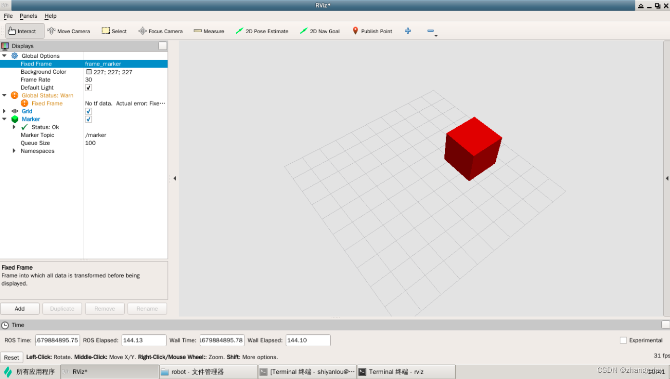The height and width of the screenshot is (379, 670).
Task: Click the blue plus add-tool icon
Action: coord(408,31)
